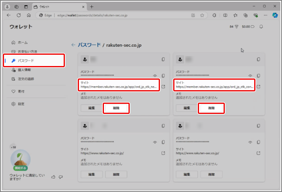The height and width of the screenshot is (192, 282).
Task: Open split screen view icon
Action: click(x=225, y=15)
